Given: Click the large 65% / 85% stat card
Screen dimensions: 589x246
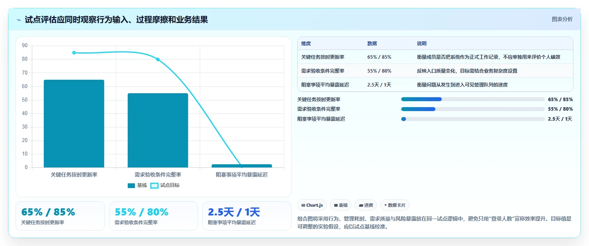Looking at the screenshot, I should coord(60,216).
